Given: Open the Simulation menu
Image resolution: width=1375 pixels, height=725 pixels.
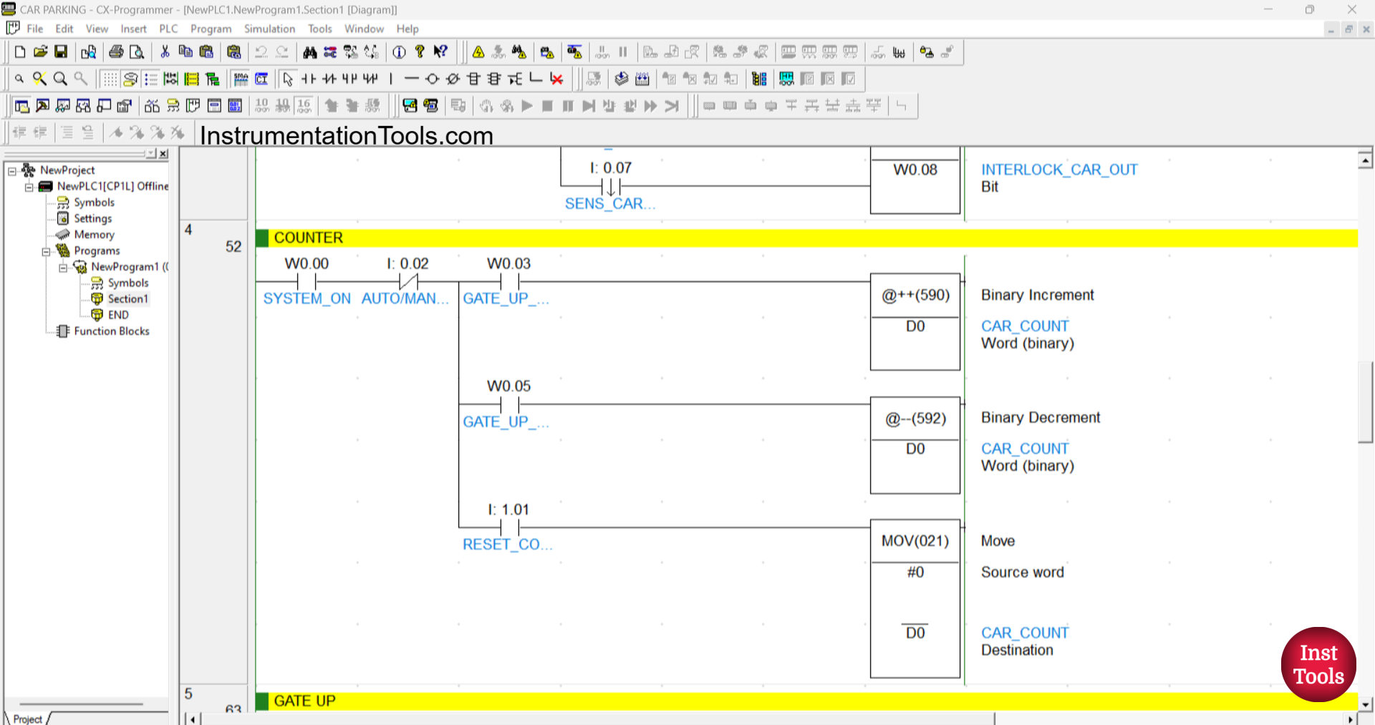Looking at the screenshot, I should (x=269, y=29).
